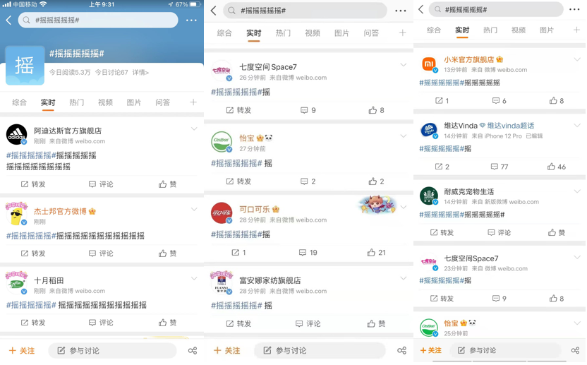Open the 维达vinda超话 link
This screenshot has height=365, width=587.
tap(510, 126)
